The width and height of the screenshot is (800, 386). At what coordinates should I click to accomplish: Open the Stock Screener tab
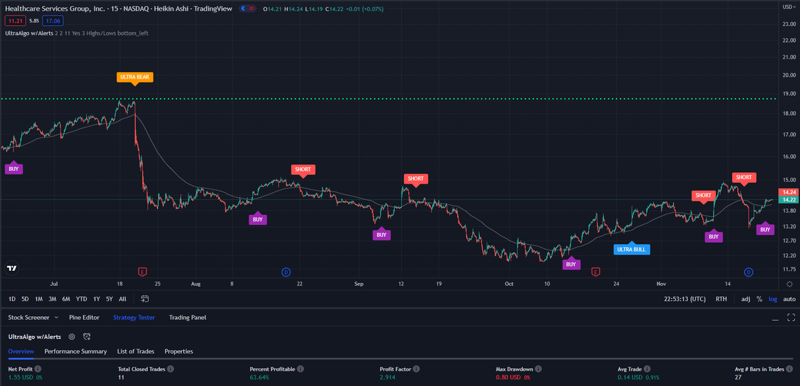29,317
